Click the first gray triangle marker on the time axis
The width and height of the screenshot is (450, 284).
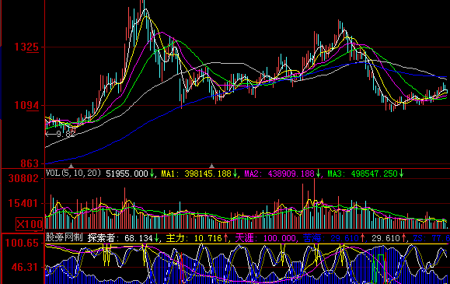point(72,166)
